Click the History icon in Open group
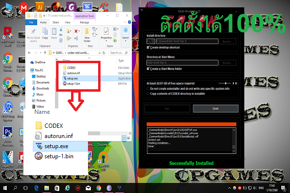This screenshot has height=193, width=290. click(115, 40)
